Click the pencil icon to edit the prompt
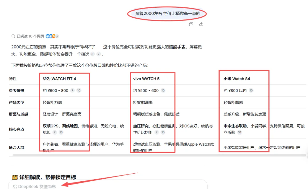308x189 pixels. (200, 24)
